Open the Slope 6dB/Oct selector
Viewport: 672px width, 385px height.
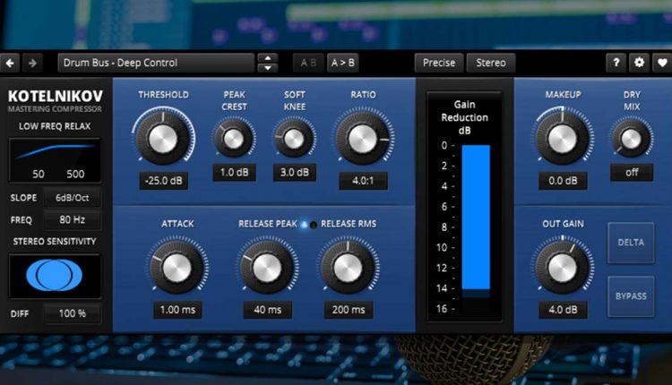click(x=72, y=198)
